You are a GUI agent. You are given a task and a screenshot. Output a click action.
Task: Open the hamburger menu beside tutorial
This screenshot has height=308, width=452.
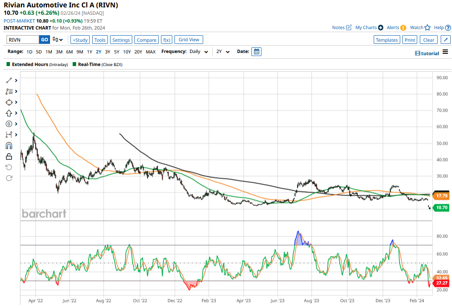coord(445,52)
